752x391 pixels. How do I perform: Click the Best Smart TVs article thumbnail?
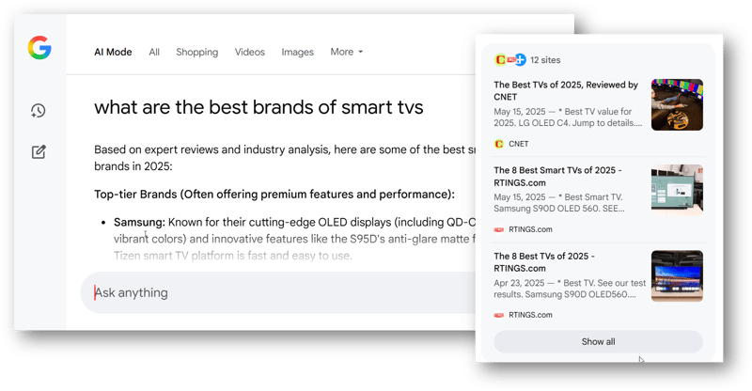click(x=677, y=190)
